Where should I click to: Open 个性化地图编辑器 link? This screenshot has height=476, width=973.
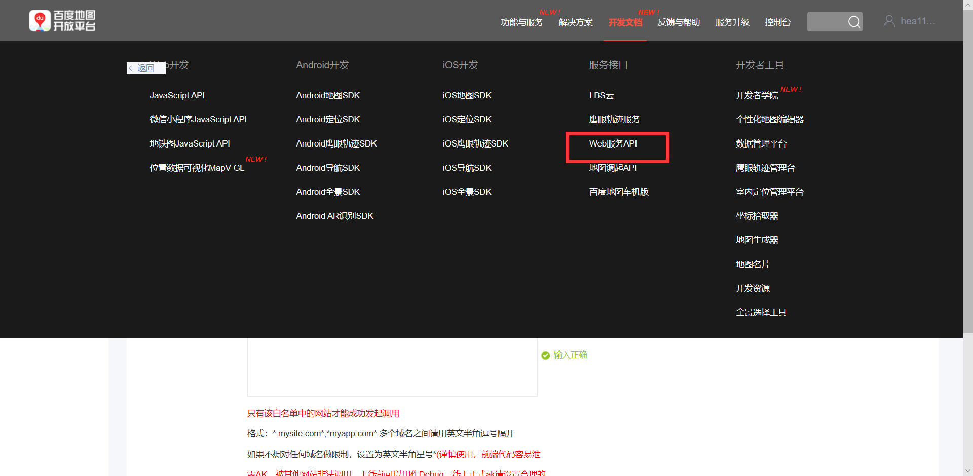click(769, 119)
